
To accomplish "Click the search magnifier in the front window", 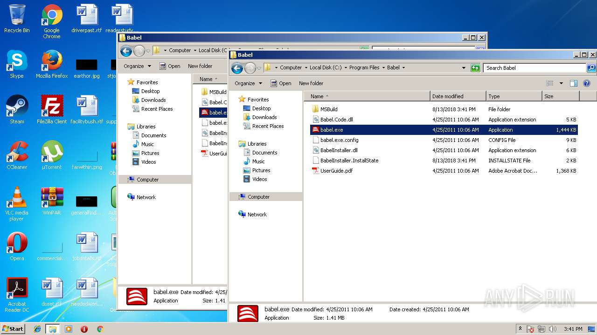I will click(591, 68).
